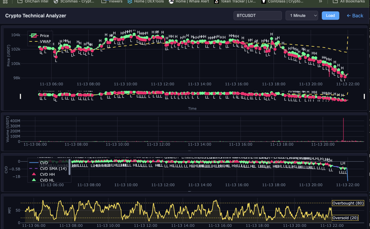
Task: Click the BTCUSDT symbol input field
Action: tap(257, 15)
